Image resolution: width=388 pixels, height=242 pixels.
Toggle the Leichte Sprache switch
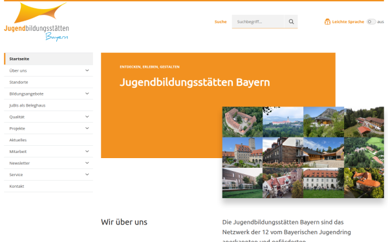point(371,22)
